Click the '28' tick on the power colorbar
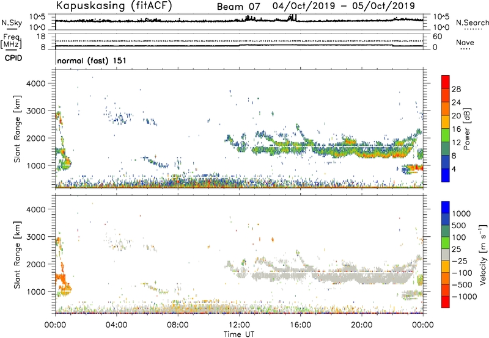The image size is (489, 338). [x=456, y=89]
